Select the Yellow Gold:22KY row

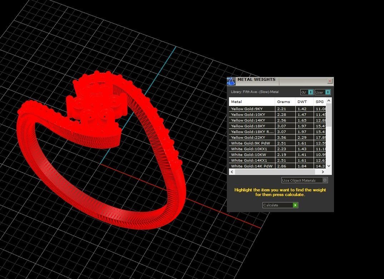click(278, 137)
